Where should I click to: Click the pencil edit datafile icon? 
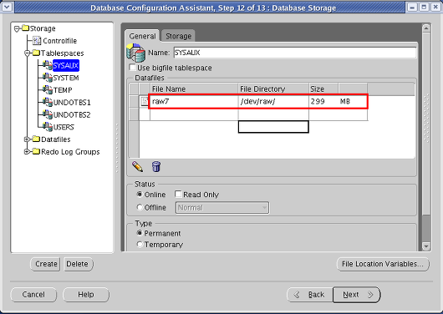coord(138,166)
